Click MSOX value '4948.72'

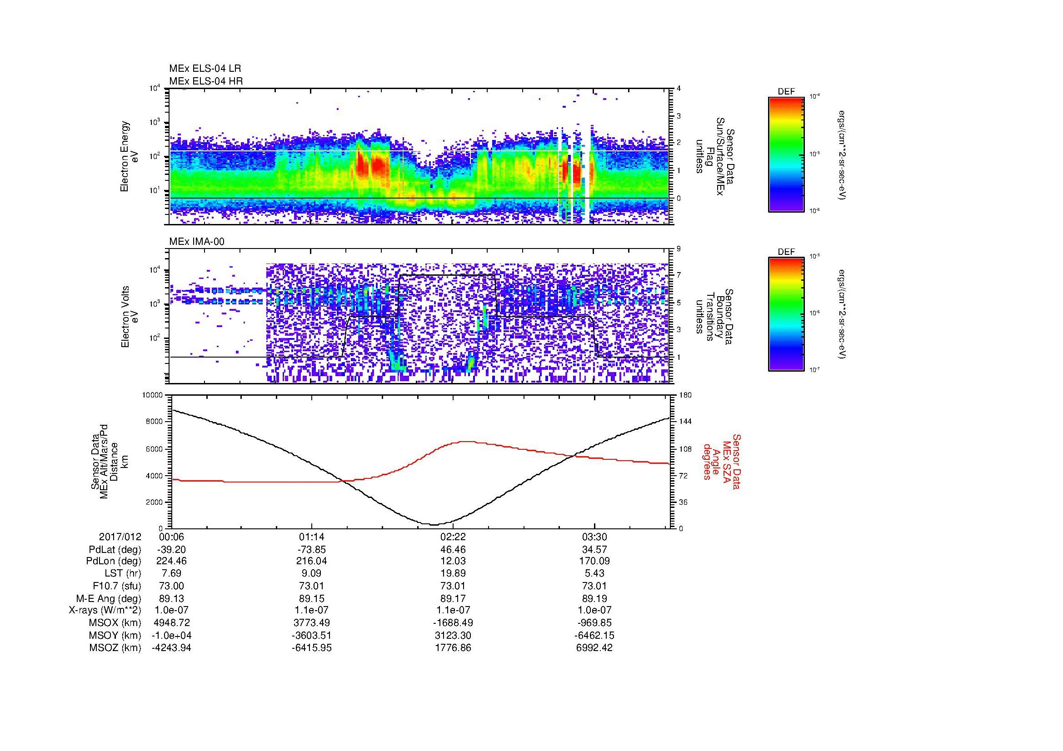coord(171,623)
